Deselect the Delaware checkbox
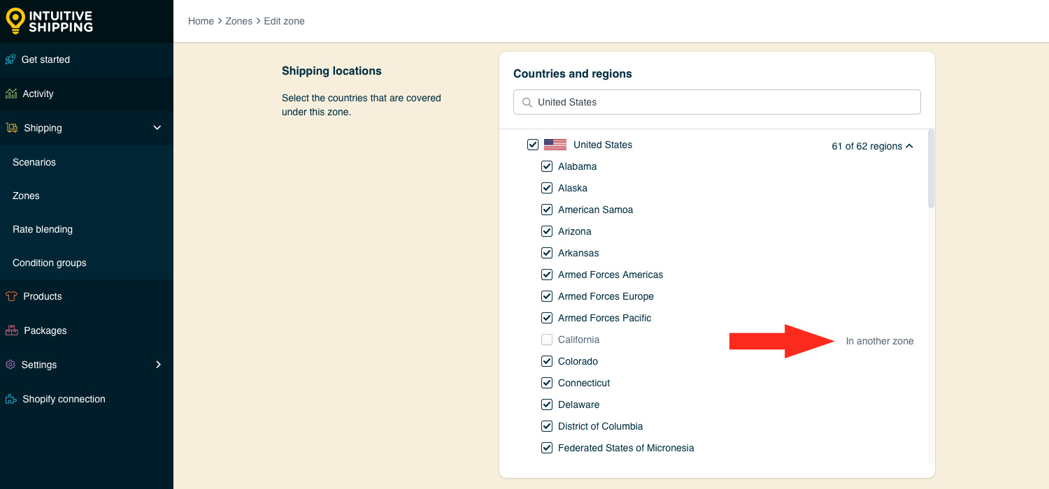Image resolution: width=1049 pixels, height=489 pixels. click(547, 404)
